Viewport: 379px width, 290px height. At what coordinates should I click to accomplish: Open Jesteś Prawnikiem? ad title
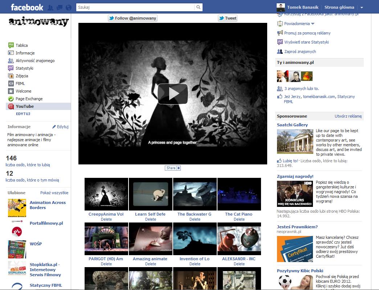coord(297,227)
